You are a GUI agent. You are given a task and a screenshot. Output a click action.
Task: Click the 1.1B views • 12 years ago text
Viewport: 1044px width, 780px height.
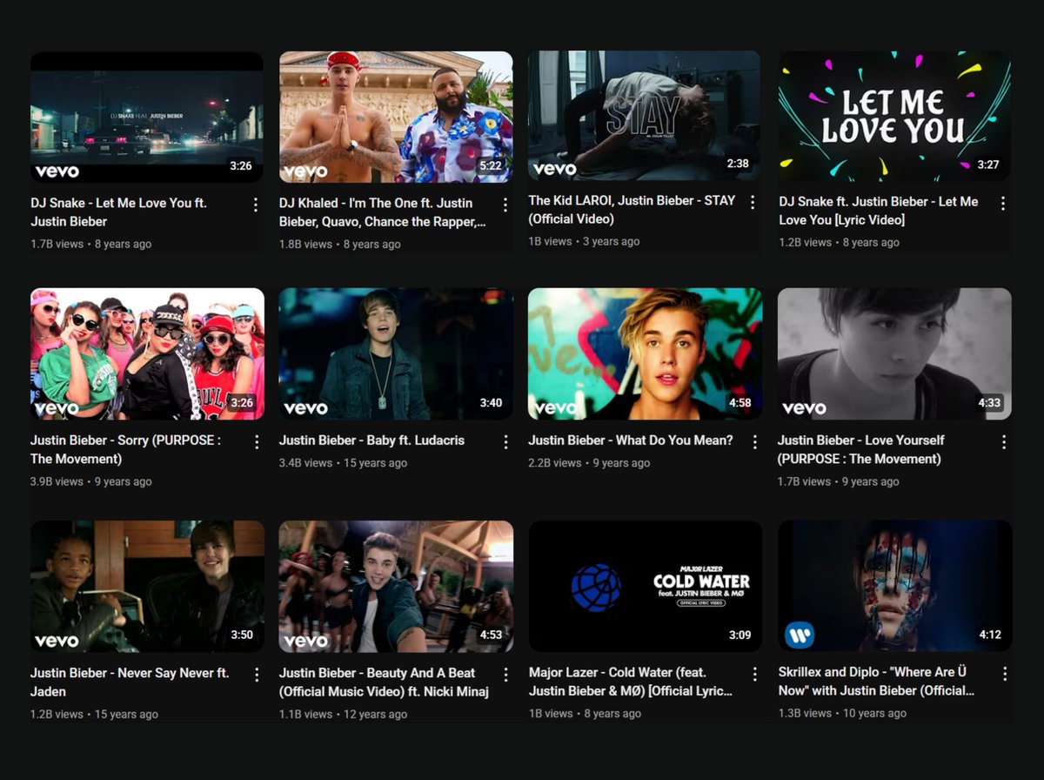[343, 714]
